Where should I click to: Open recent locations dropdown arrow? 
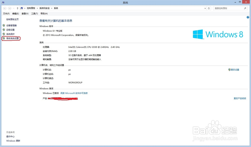click(14, 8)
